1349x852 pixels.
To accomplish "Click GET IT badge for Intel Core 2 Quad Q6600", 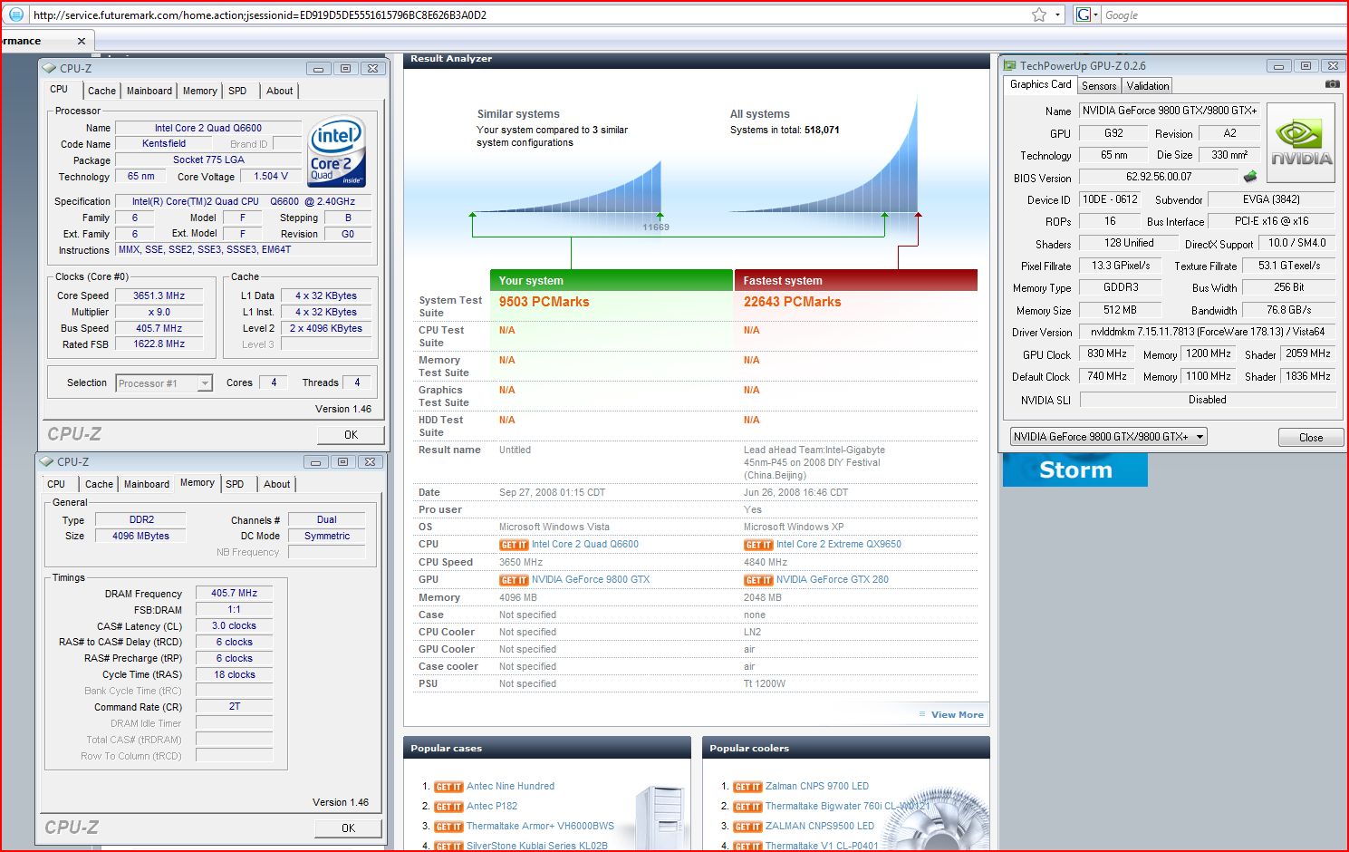I will [514, 545].
